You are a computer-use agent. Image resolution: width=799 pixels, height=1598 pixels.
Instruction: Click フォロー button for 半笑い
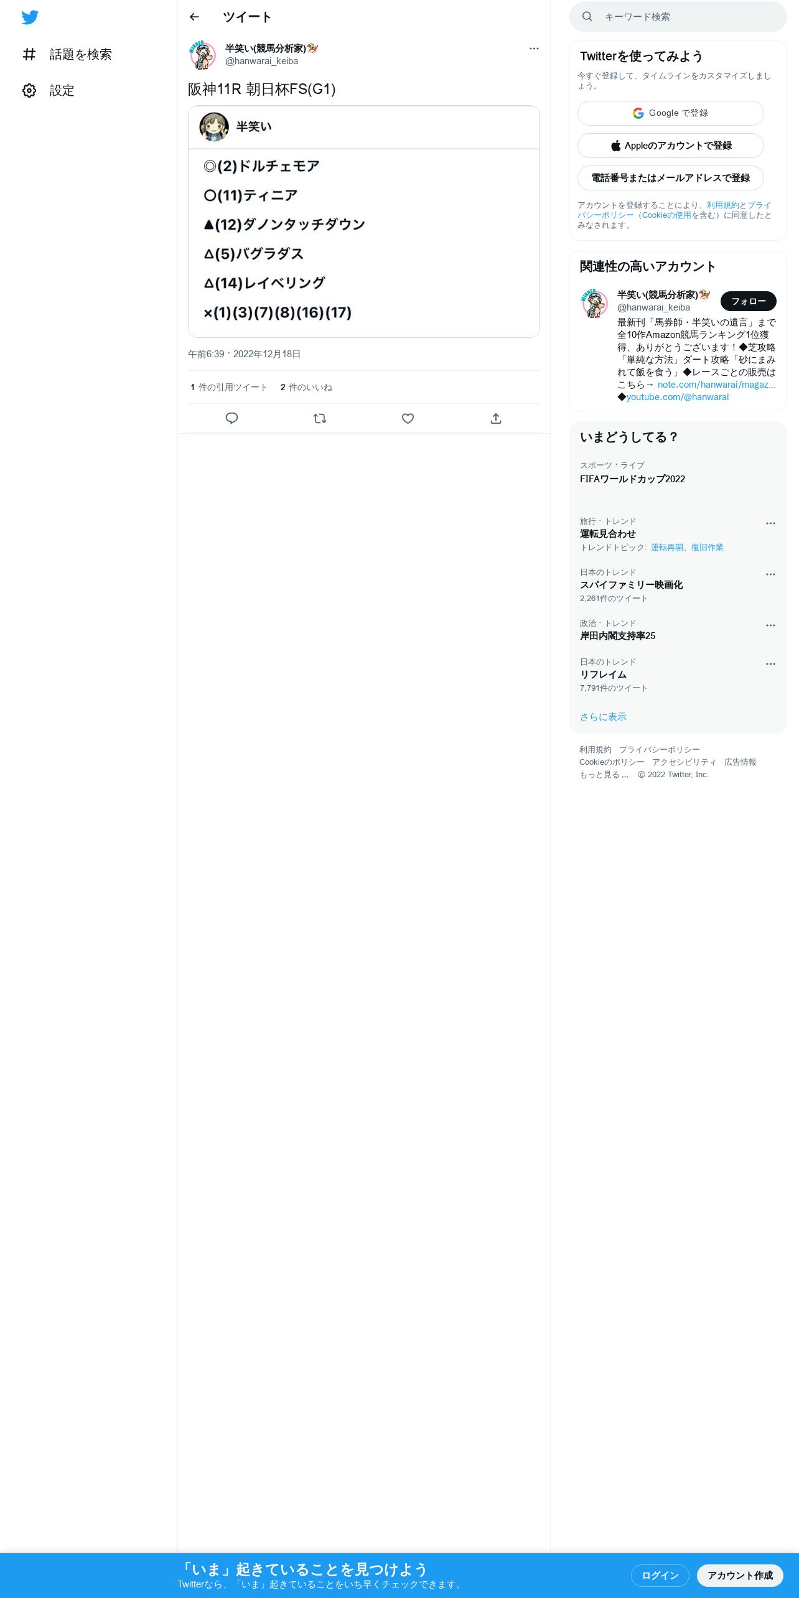[749, 301]
